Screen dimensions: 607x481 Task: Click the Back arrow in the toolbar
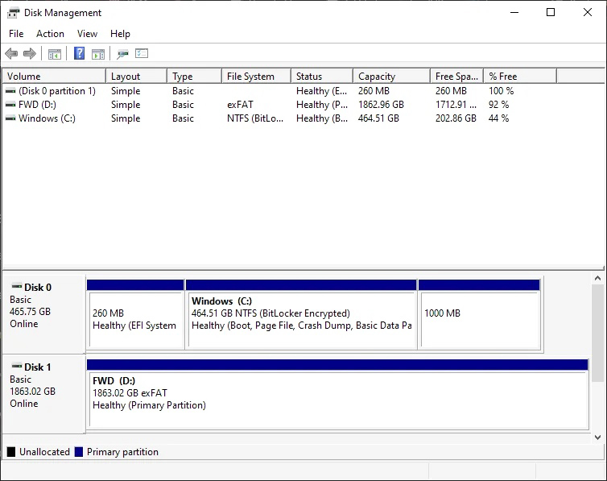(11, 54)
